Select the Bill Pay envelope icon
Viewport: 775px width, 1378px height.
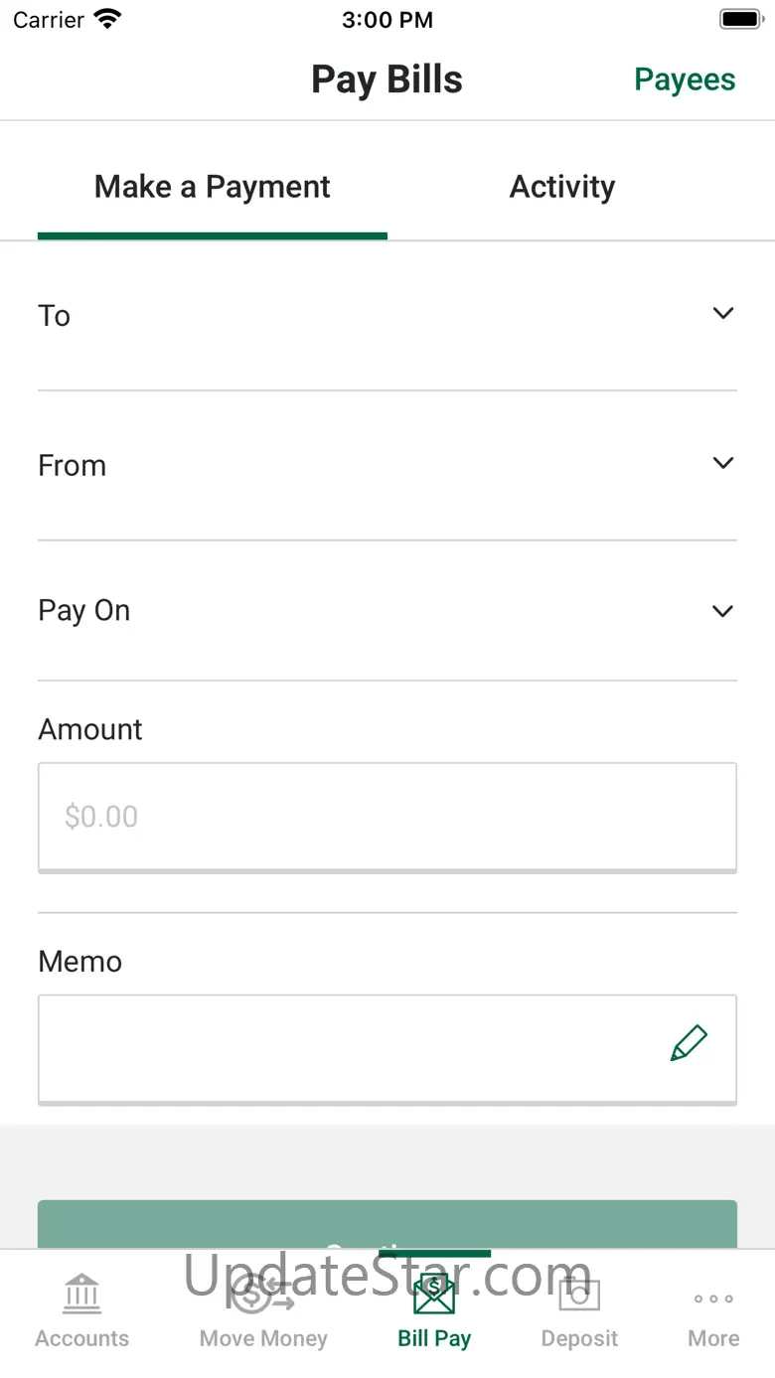click(434, 1294)
